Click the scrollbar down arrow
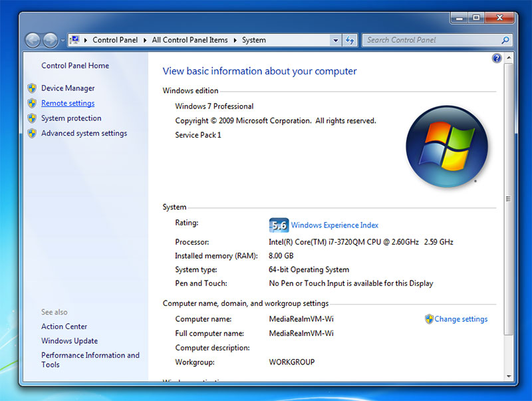This screenshot has width=532, height=401. [509, 376]
